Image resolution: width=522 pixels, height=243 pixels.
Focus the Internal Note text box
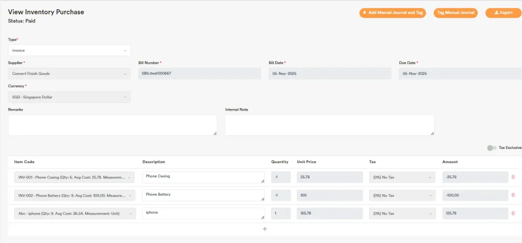click(x=329, y=125)
